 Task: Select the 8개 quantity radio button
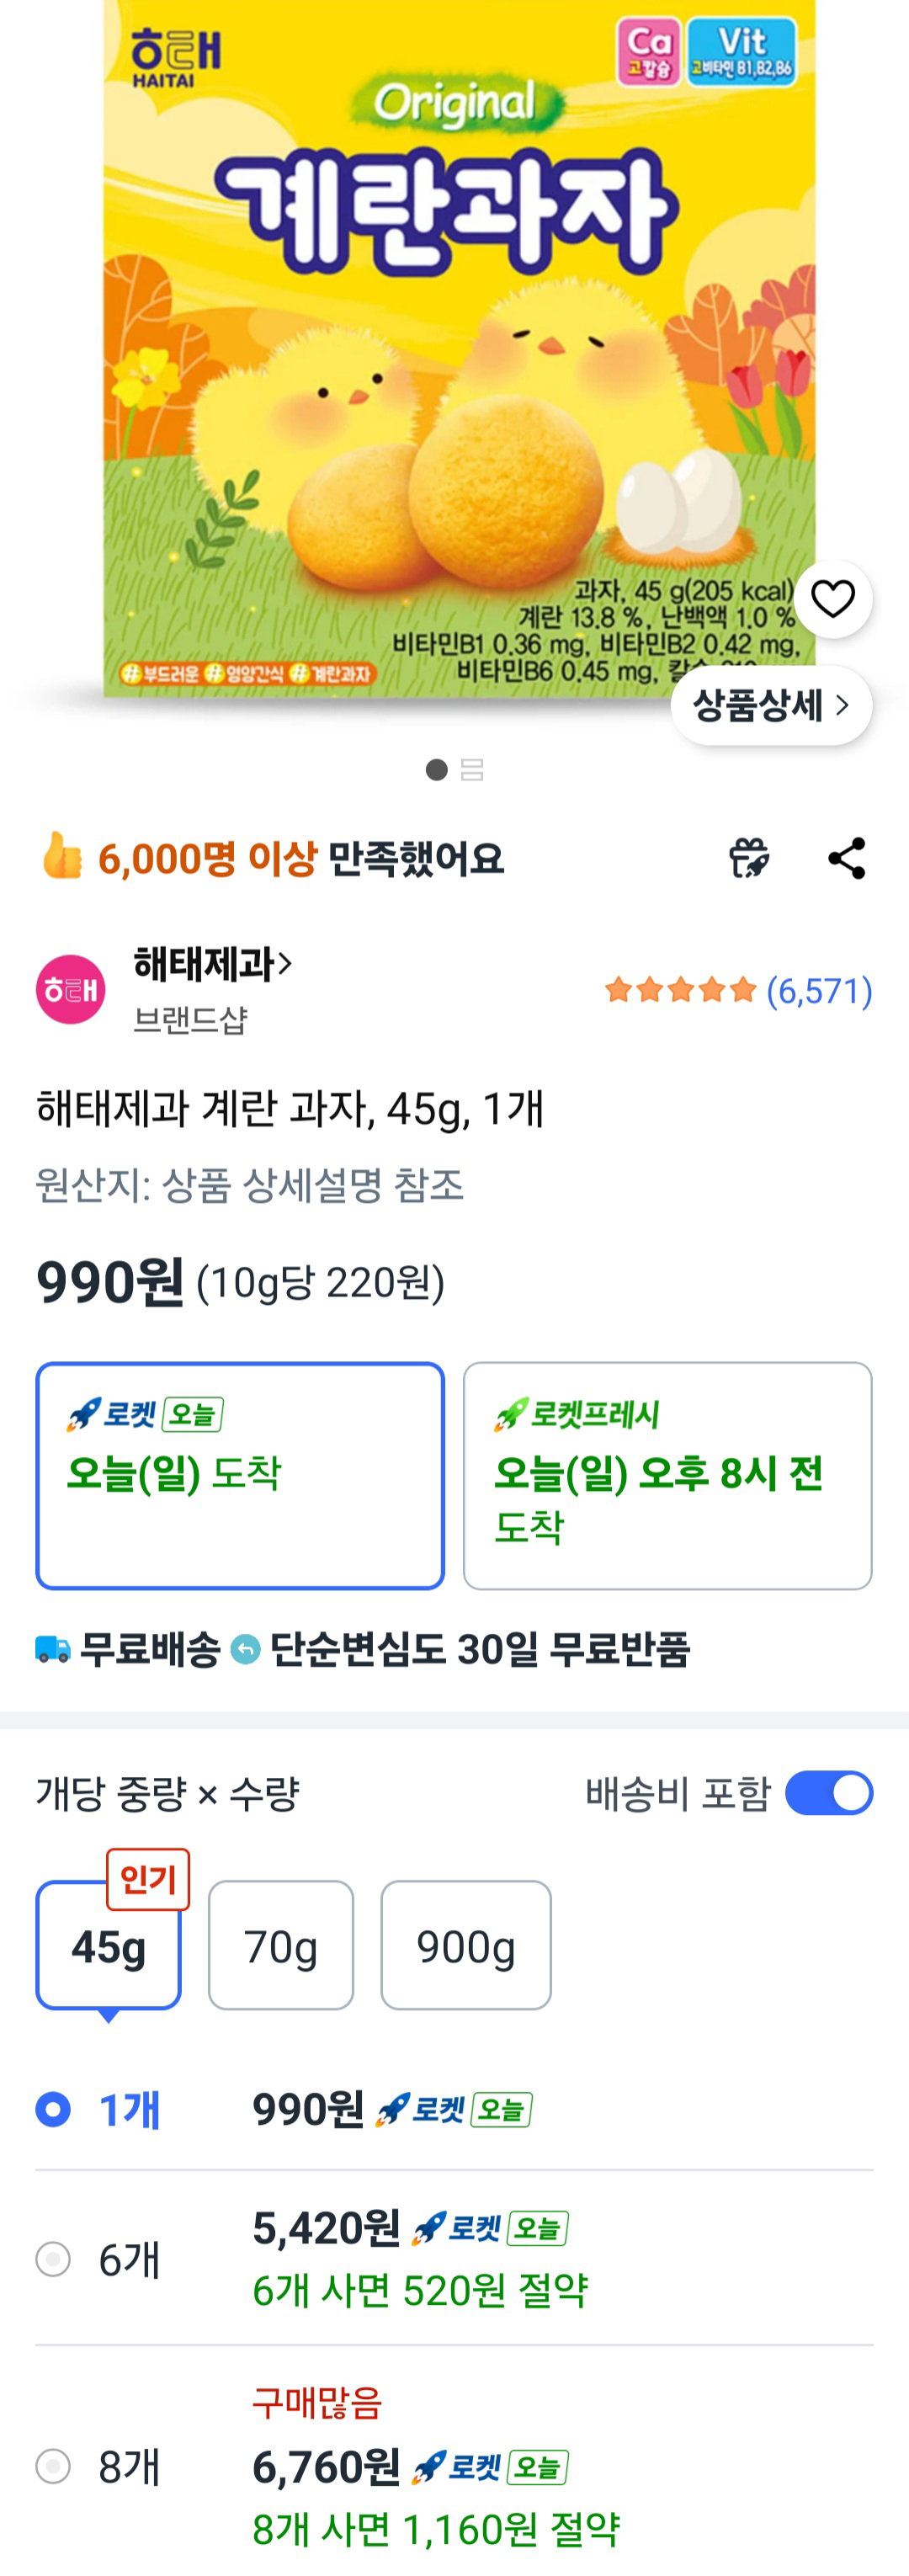(x=53, y=2466)
